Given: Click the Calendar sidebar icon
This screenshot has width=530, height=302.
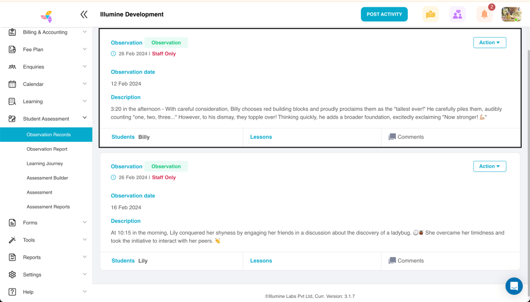Looking at the screenshot, I should [12, 84].
